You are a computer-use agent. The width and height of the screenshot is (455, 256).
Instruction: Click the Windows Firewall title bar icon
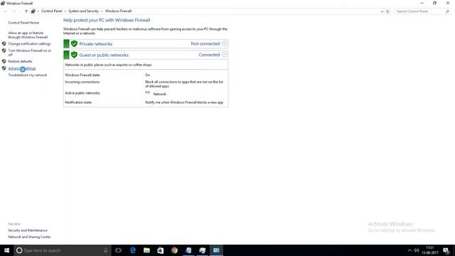3,3
